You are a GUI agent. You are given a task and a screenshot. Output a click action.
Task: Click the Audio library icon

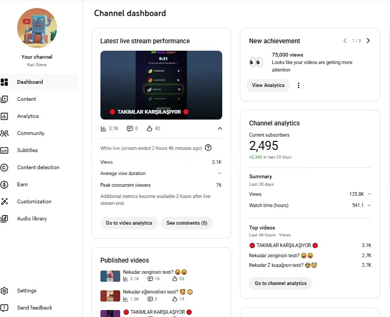(x=5, y=219)
